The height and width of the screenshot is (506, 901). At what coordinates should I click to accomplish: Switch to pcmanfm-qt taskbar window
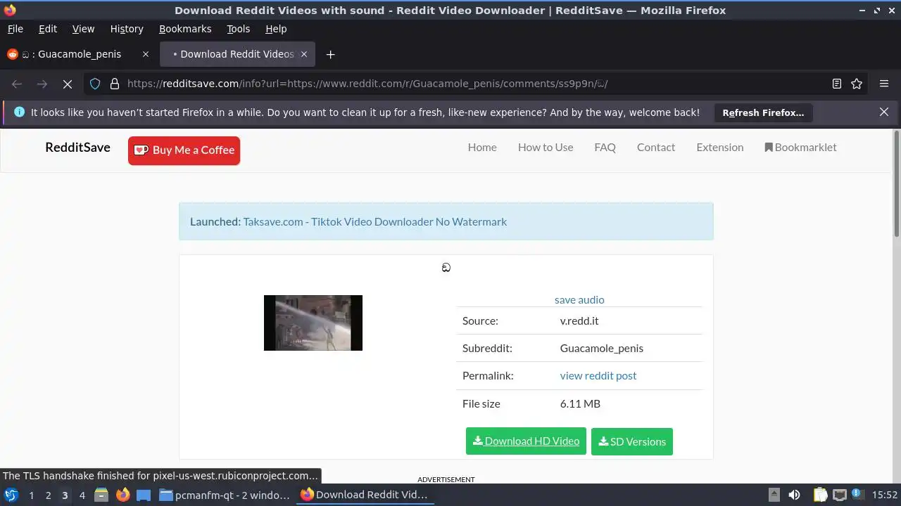[x=225, y=495]
